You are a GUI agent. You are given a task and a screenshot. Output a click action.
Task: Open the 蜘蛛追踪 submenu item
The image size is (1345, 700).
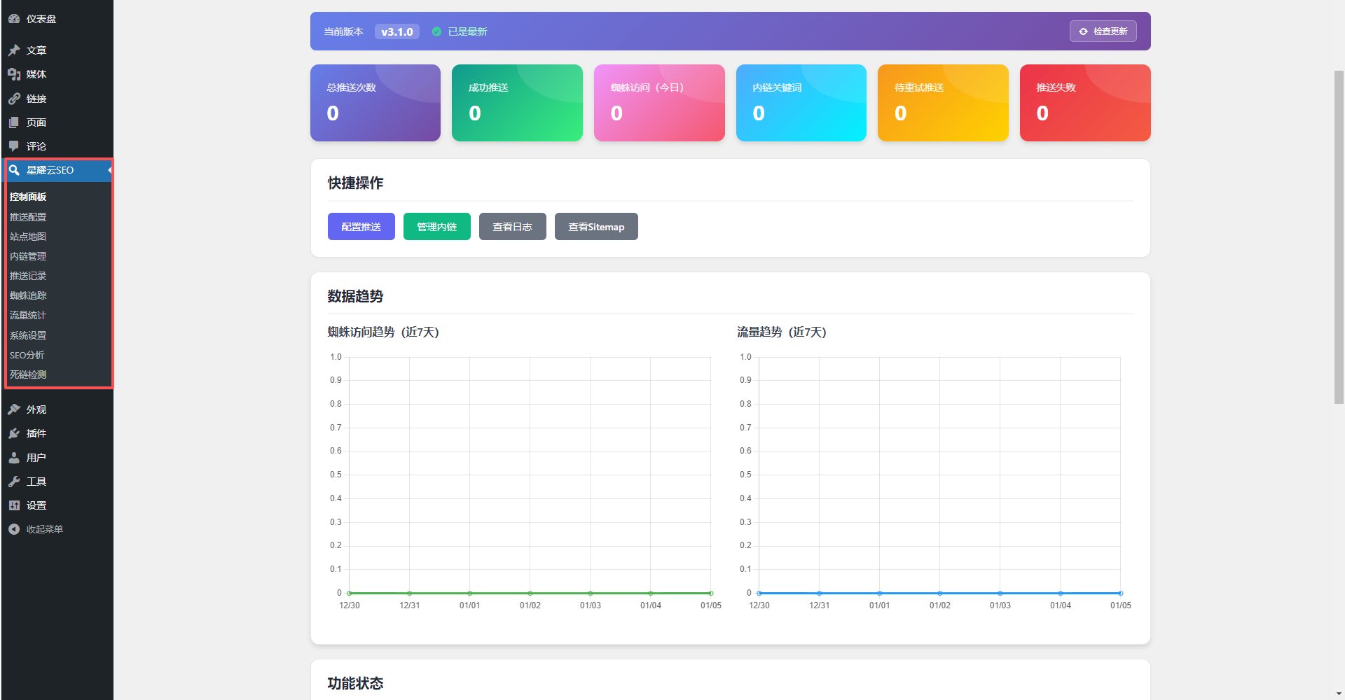point(28,295)
